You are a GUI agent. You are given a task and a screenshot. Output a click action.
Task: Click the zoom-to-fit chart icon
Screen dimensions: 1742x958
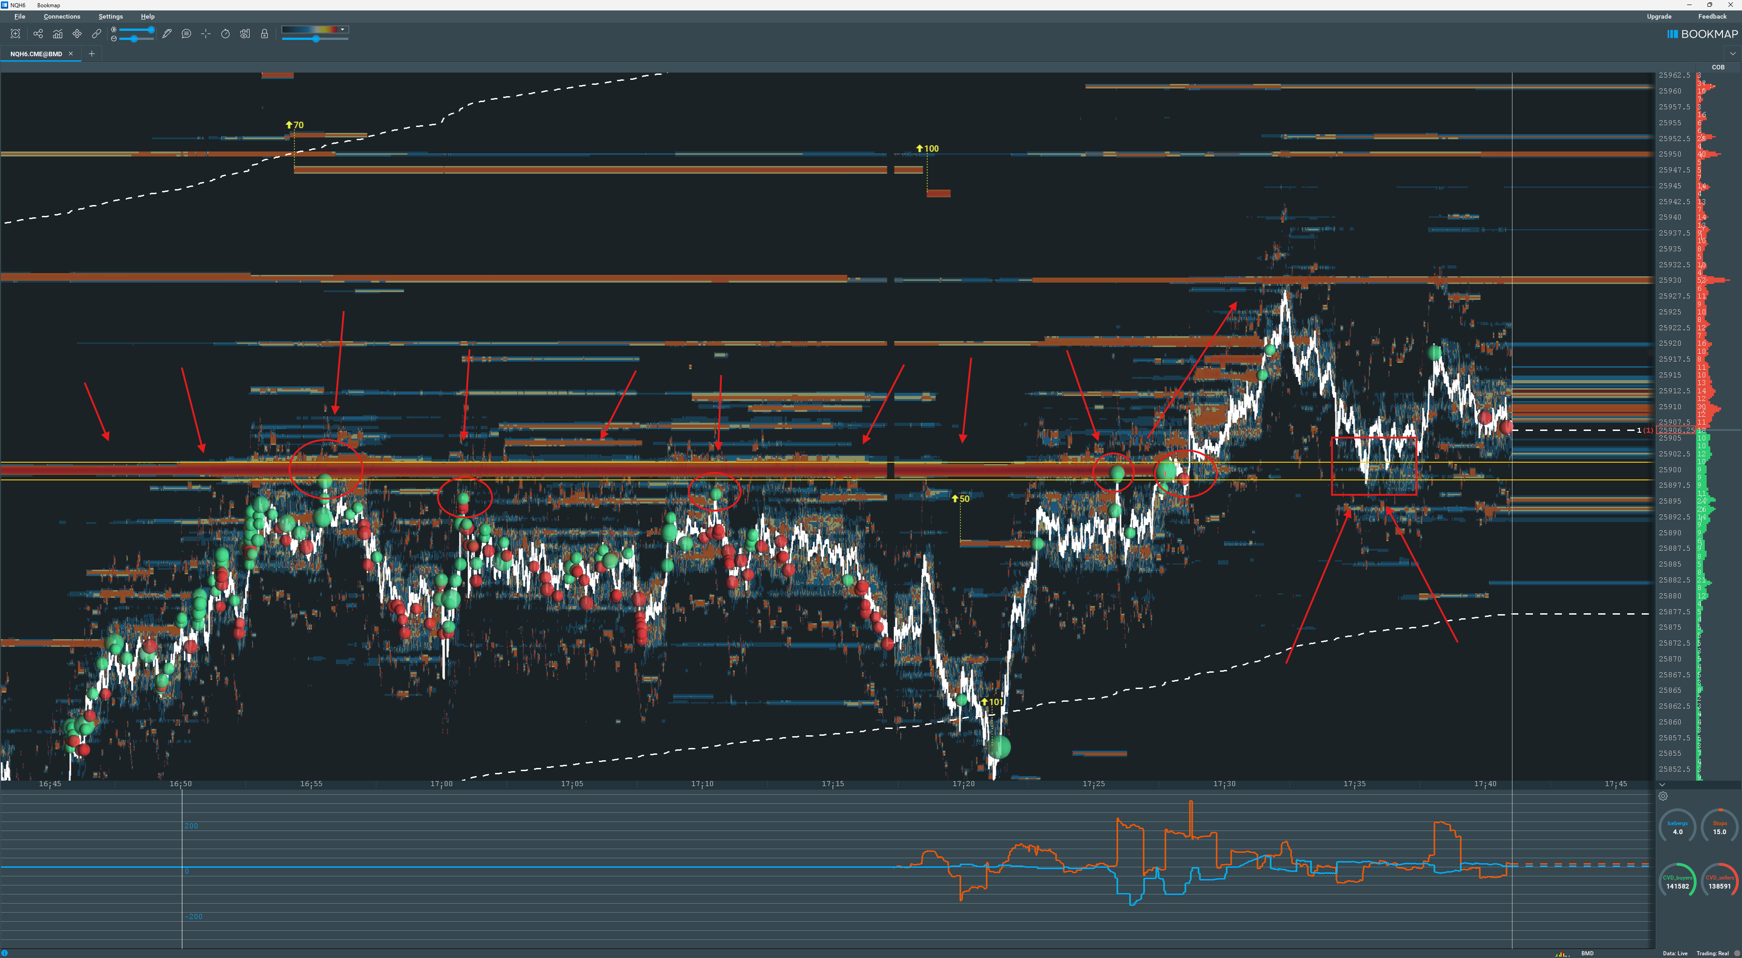click(15, 34)
